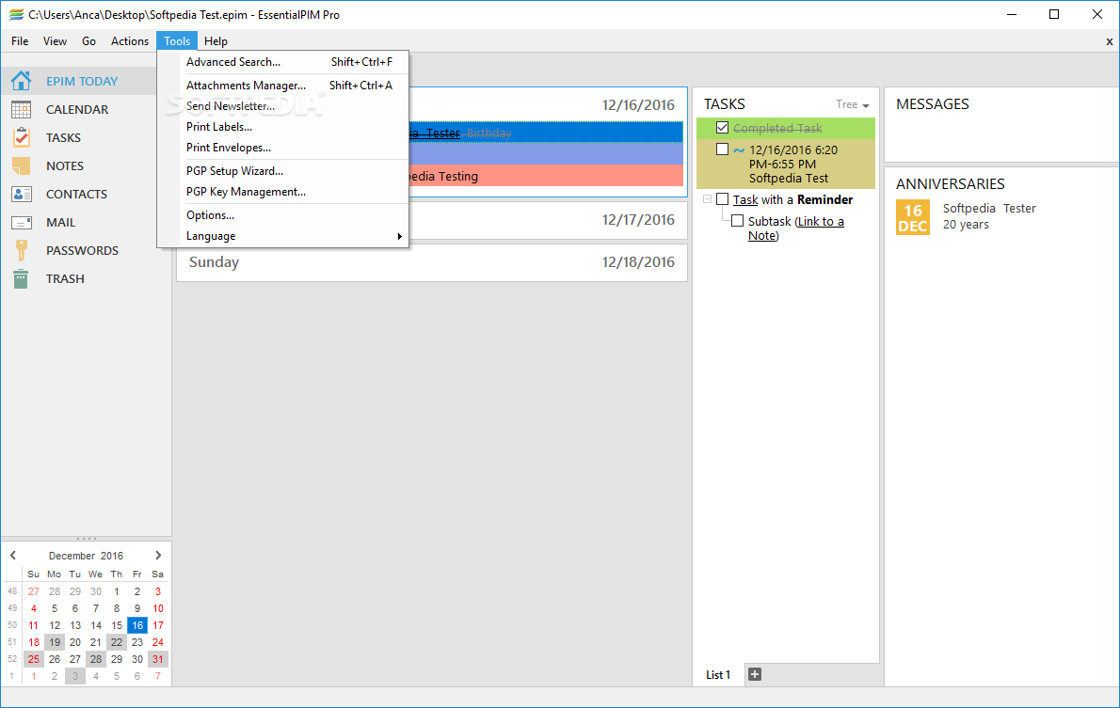Close the panel with the small x

[x=1110, y=41]
